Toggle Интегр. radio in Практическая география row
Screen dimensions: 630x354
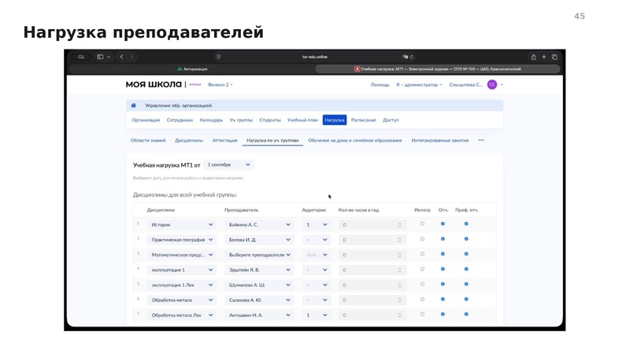(x=422, y=239)
